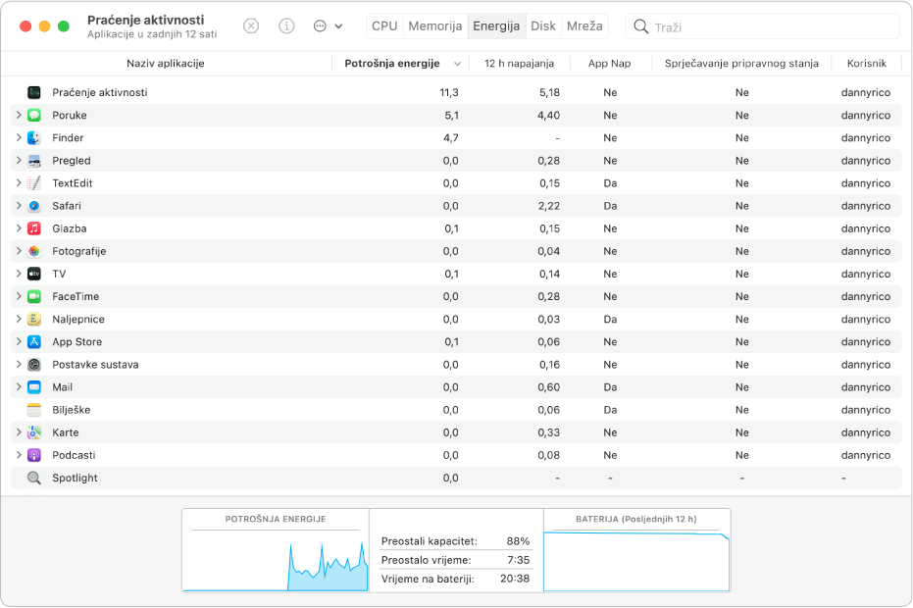
Task: Click the process info (i) toolbar icon
Action: click(x=286, y=26)
